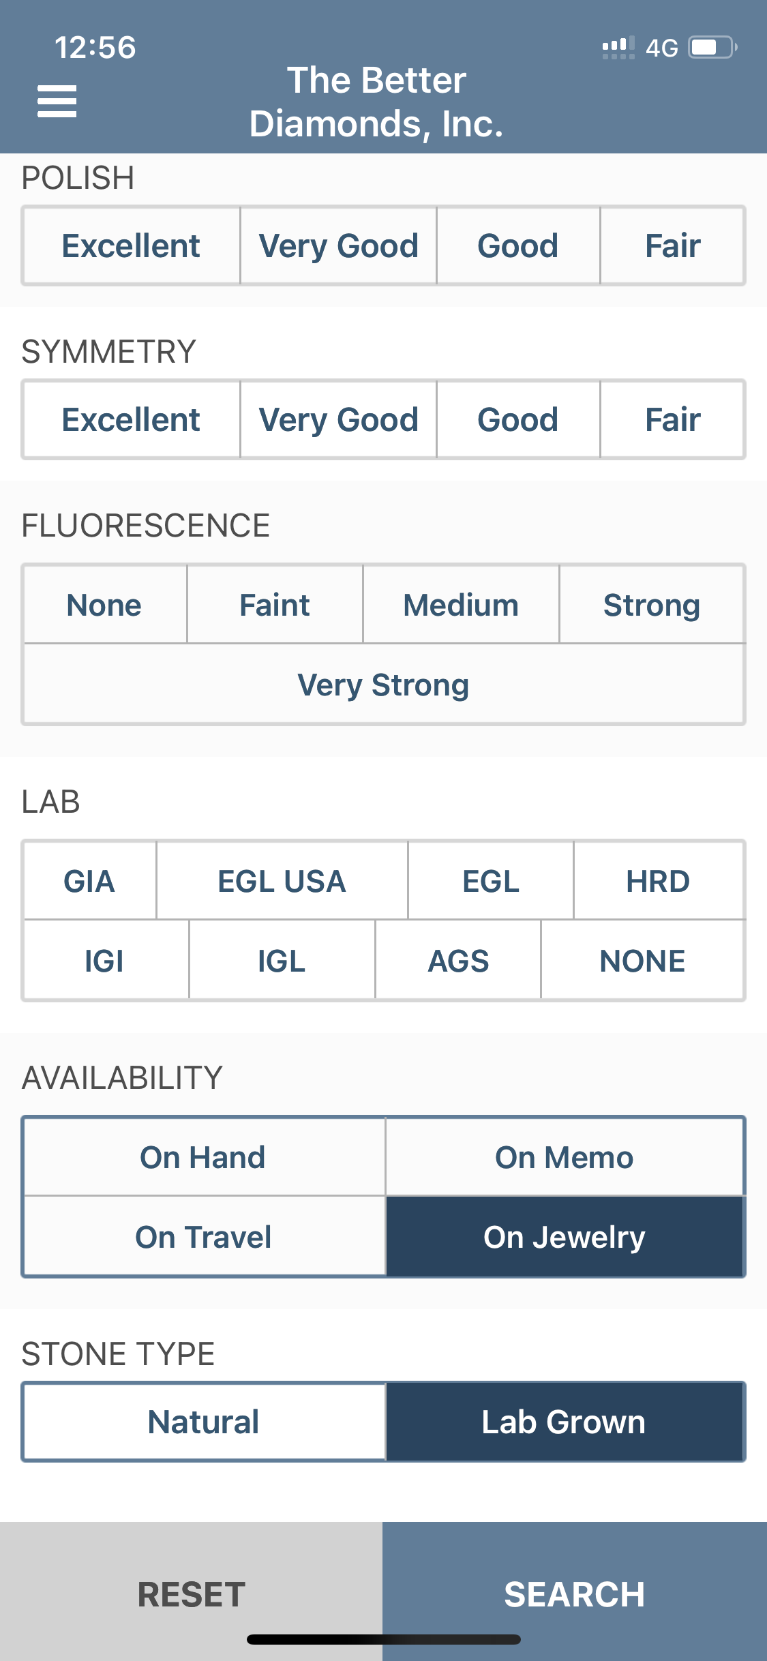Select NONE under Lab

pos(643,961)
